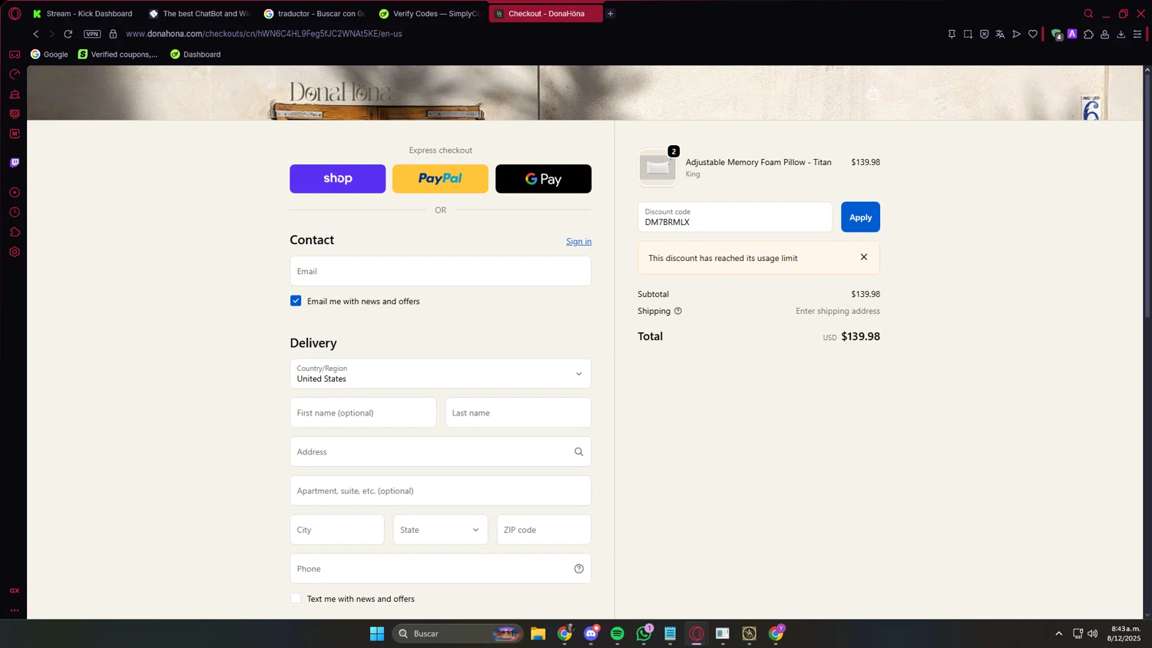Toggle the VPN badge in address bar
This screenshot has height=648, width=1152.
coord(92,34)
